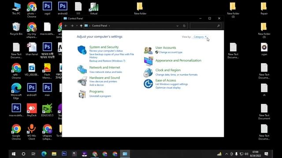This screenshot has width=282, height=158.
Task: Click Optimize visual display link
Action: tap(168, 88)
